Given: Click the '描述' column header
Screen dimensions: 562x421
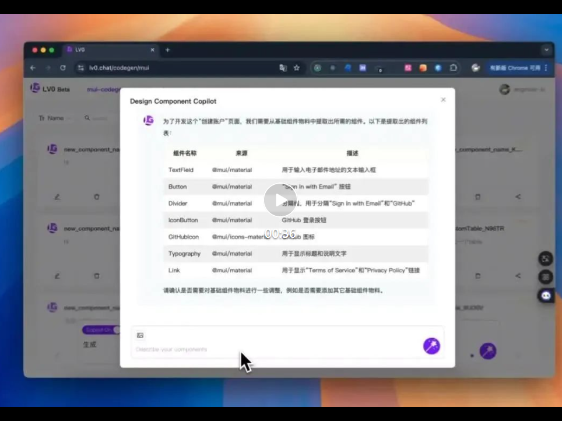Looking at the screenshot, I should 352,153.
